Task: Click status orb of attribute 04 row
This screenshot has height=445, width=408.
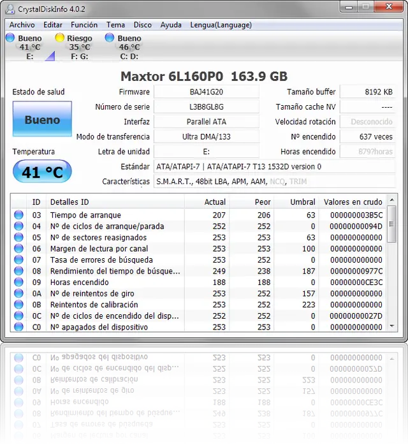Action: coord(18,226)
